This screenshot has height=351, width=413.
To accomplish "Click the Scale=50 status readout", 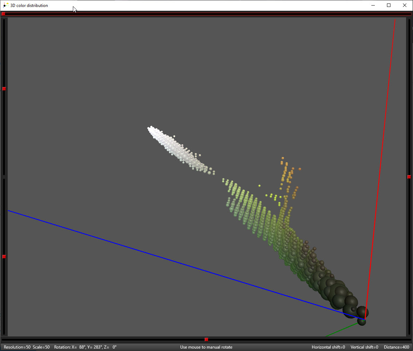I will [41, 347].
